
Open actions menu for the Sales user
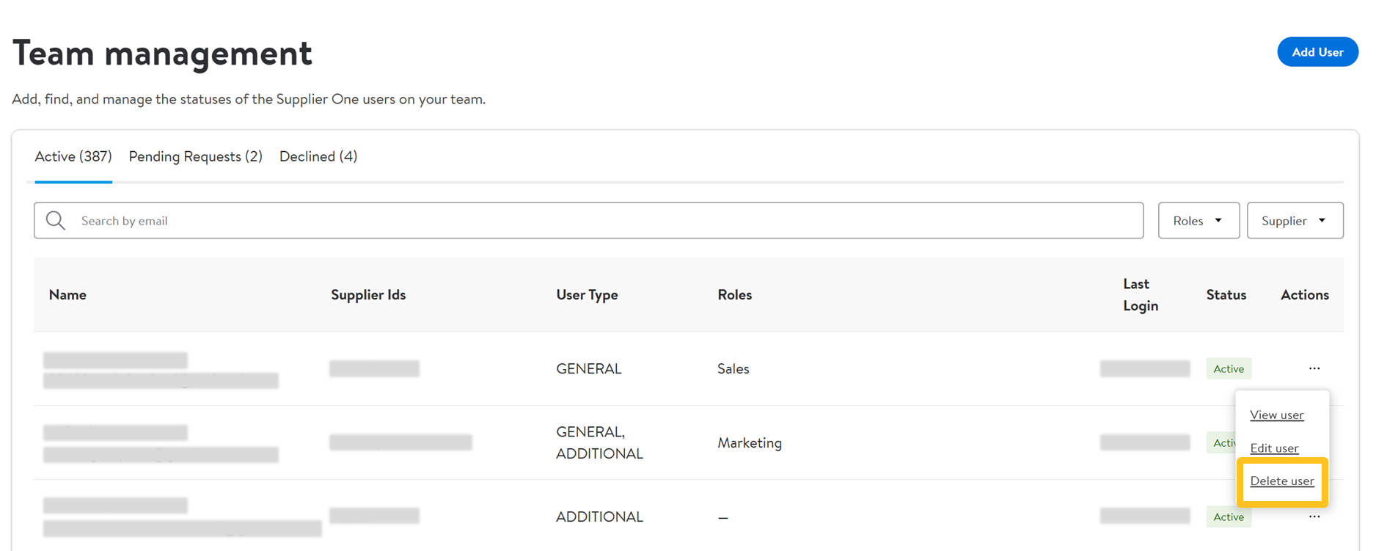(x=1314, y=368)
